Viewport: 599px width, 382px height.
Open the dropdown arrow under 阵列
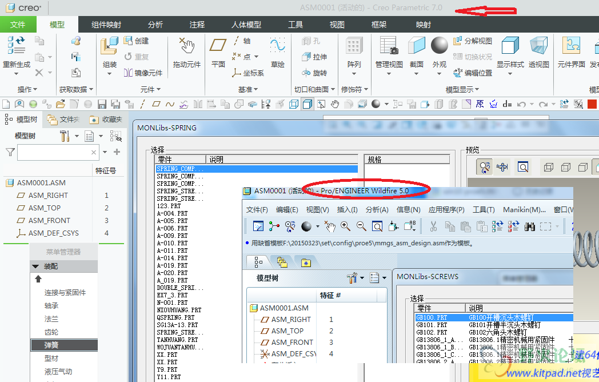(354, 73)
